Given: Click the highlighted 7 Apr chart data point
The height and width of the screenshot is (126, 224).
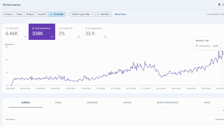Looking at the screenshot, I should [222, 52].
